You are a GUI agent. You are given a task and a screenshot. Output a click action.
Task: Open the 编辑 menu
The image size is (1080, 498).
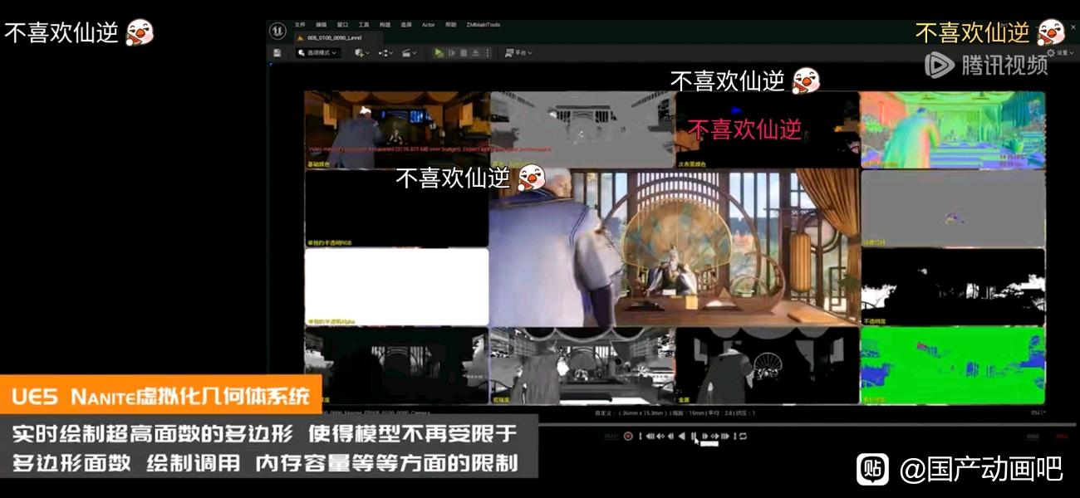point(322,25)
